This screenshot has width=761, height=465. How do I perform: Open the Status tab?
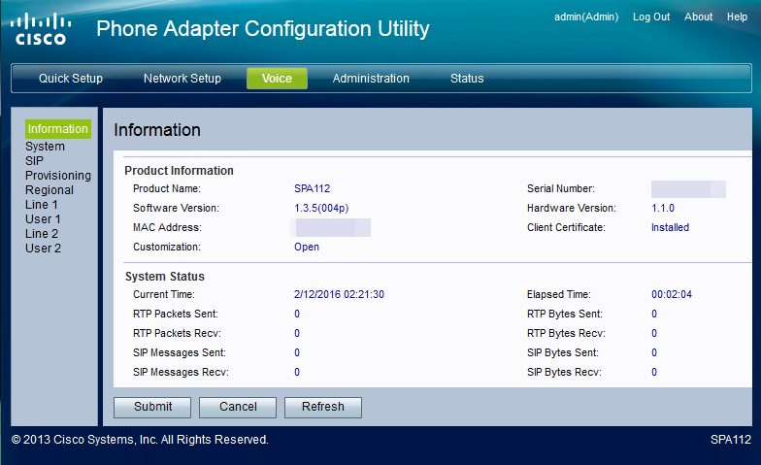coord(467,78)
